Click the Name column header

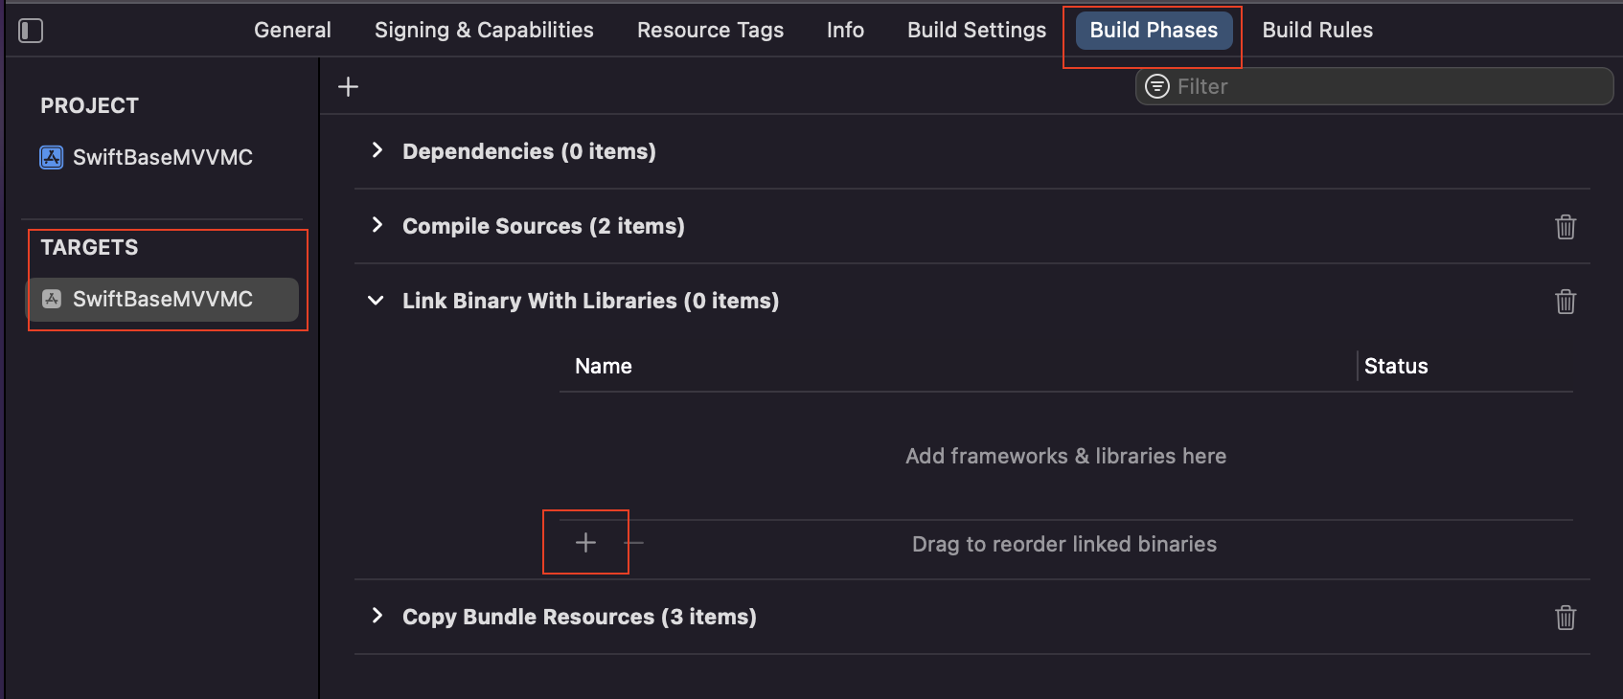[x=604, y=366]
